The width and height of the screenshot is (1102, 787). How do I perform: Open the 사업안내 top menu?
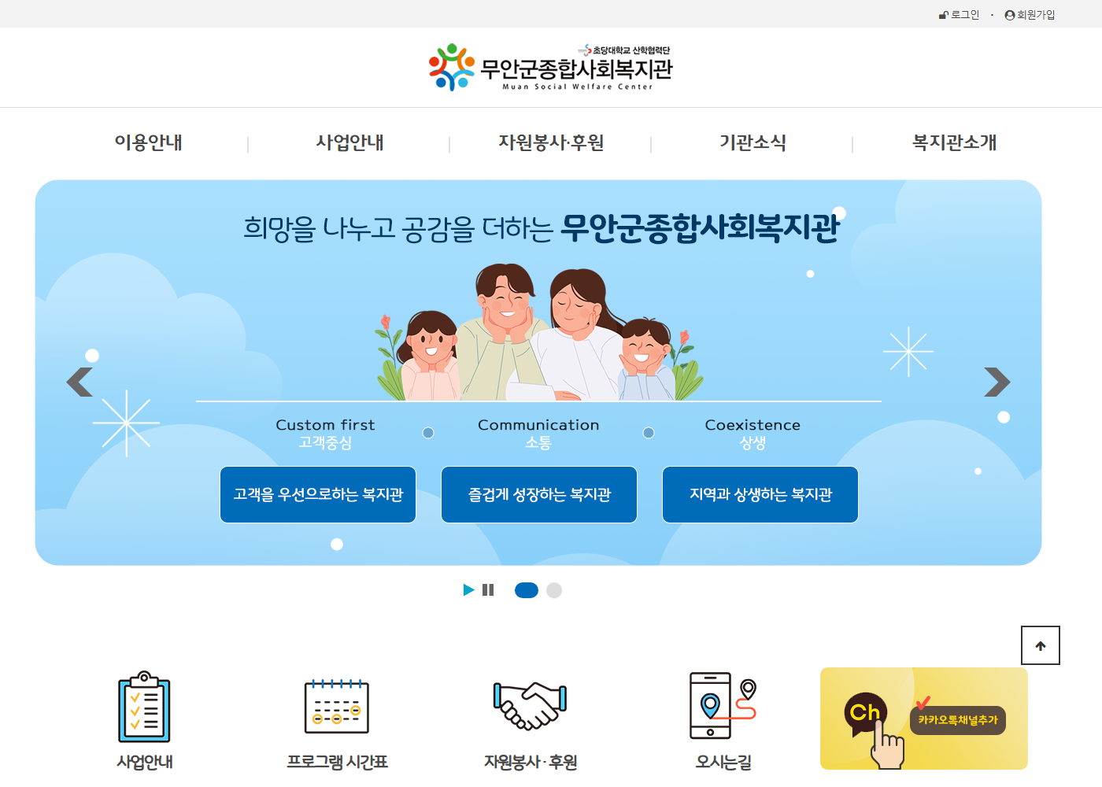(350, 142)
